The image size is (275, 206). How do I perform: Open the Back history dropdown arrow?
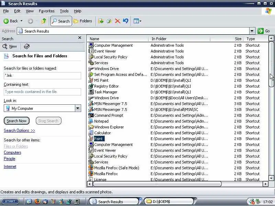pos(21,21)
